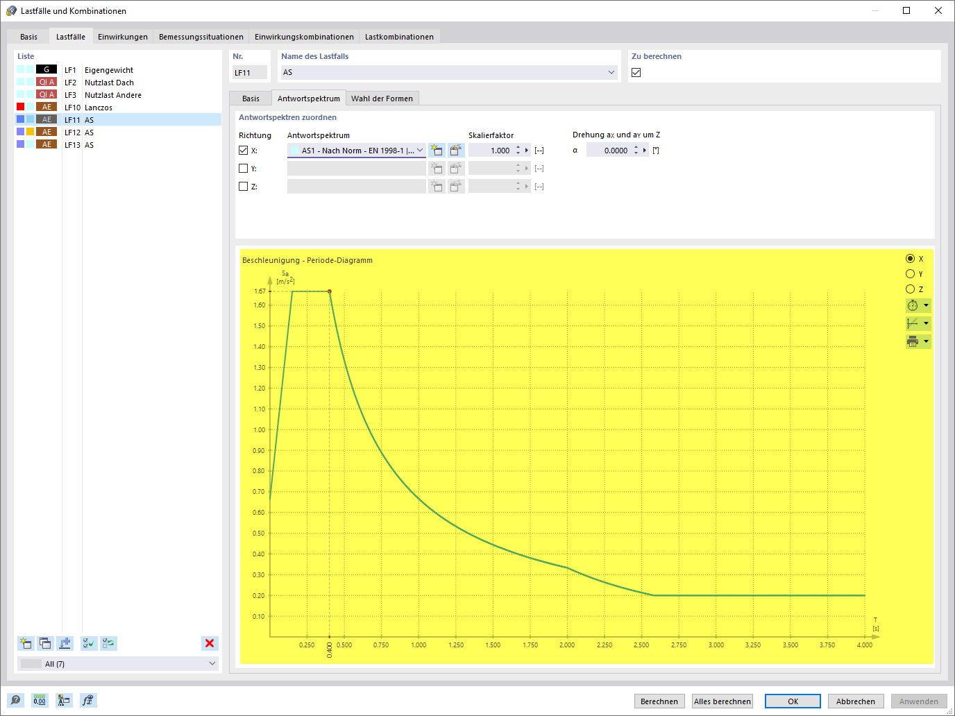Edit the X direction response spectrum
Image resolution: width=955 pixels, height=716 pixels.
[x=456, y=150]
